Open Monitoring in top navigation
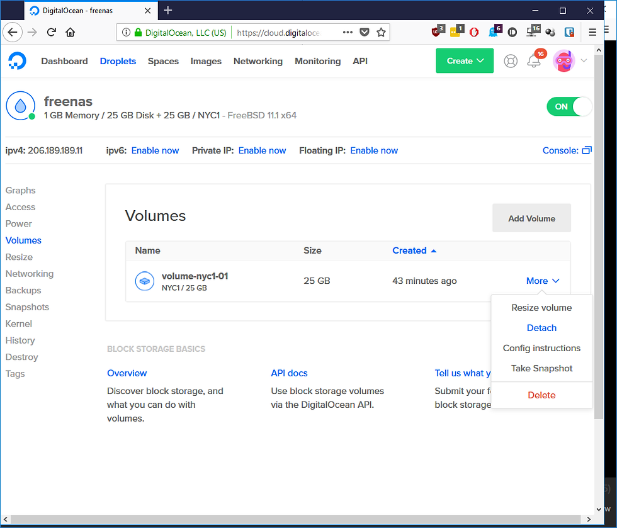 coord(317,61)
